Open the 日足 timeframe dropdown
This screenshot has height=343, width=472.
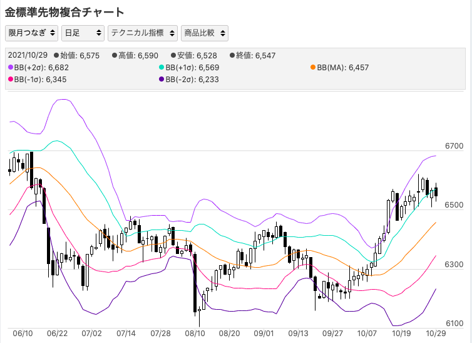tap(83, 33)
